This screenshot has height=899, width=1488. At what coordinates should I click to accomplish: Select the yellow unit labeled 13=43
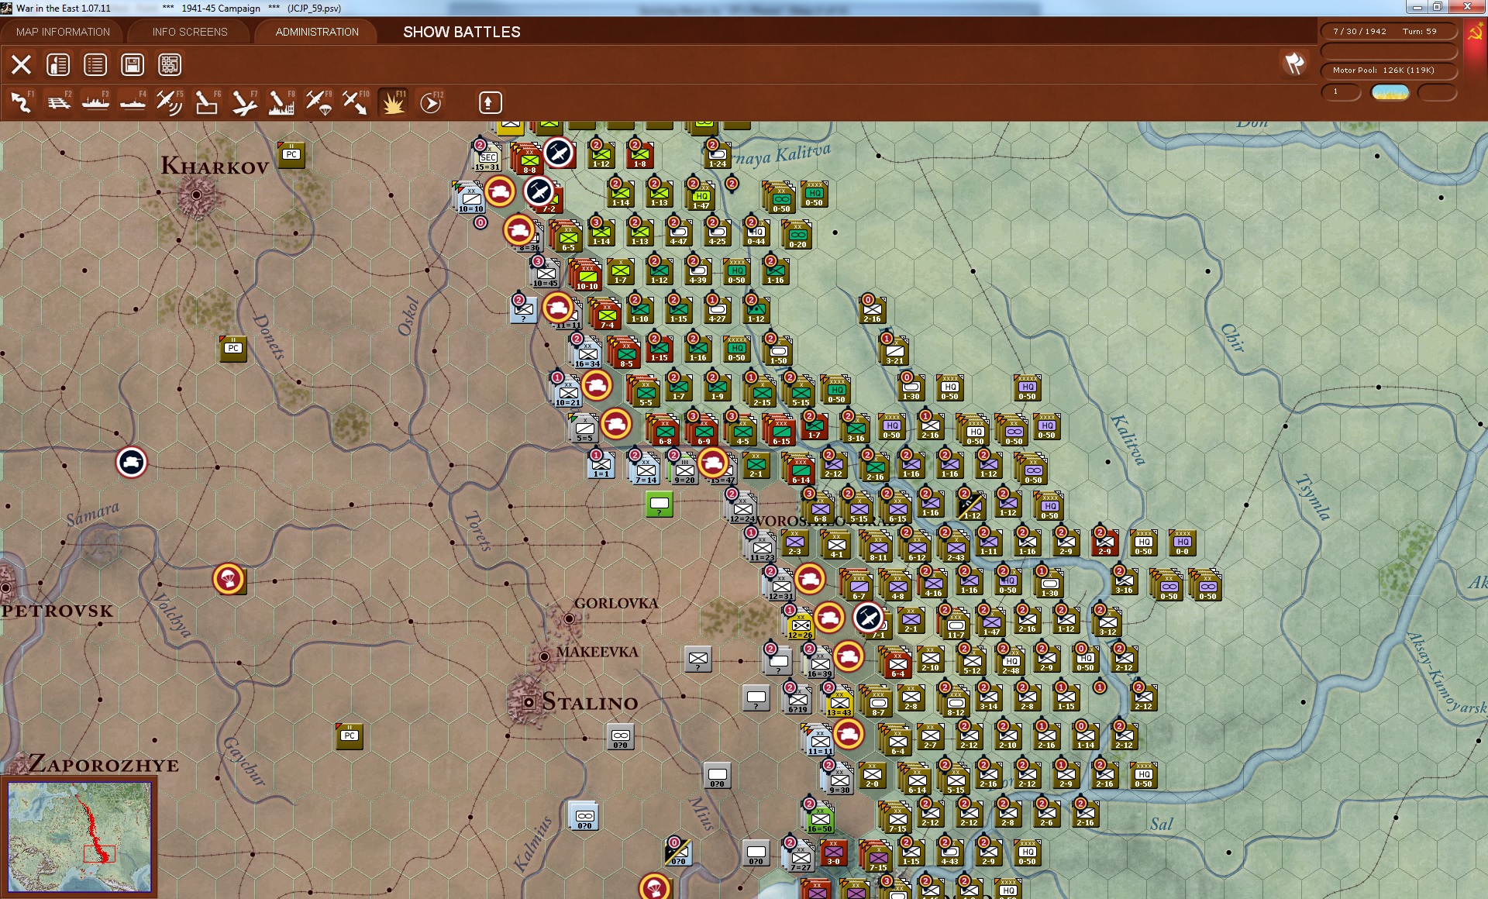coord(839,703)
